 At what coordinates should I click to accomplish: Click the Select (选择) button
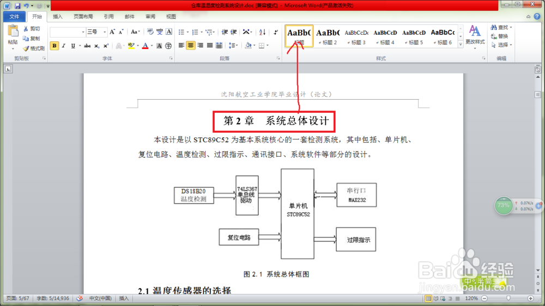coord(501,45)
